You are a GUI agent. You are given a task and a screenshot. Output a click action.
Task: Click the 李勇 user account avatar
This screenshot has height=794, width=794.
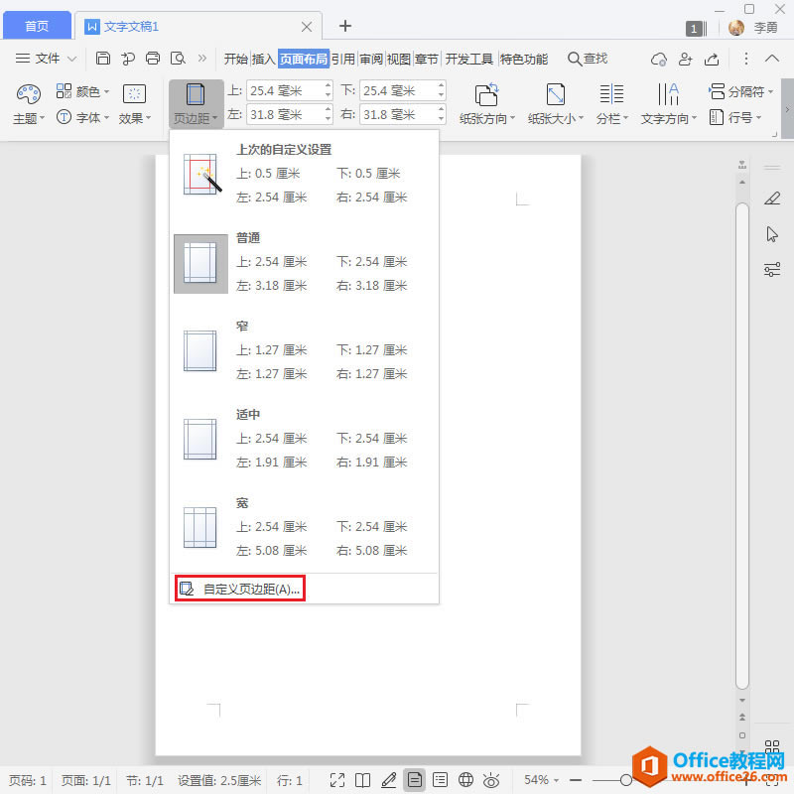pos(736,28)
